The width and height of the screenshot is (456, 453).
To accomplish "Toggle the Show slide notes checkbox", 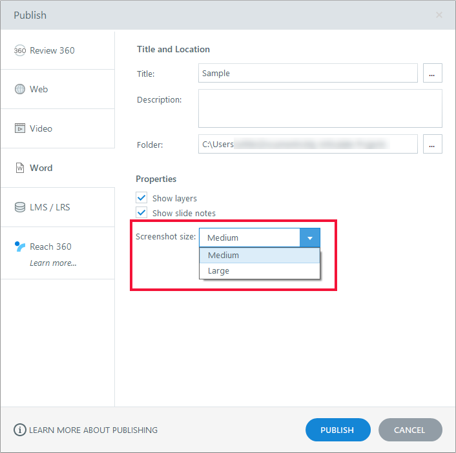I will [142, 212].
